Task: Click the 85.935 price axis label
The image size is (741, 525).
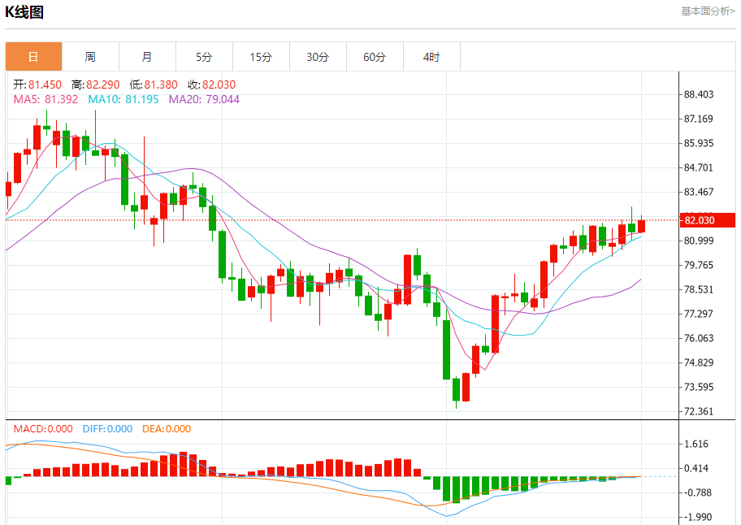Action: [699, 143]
